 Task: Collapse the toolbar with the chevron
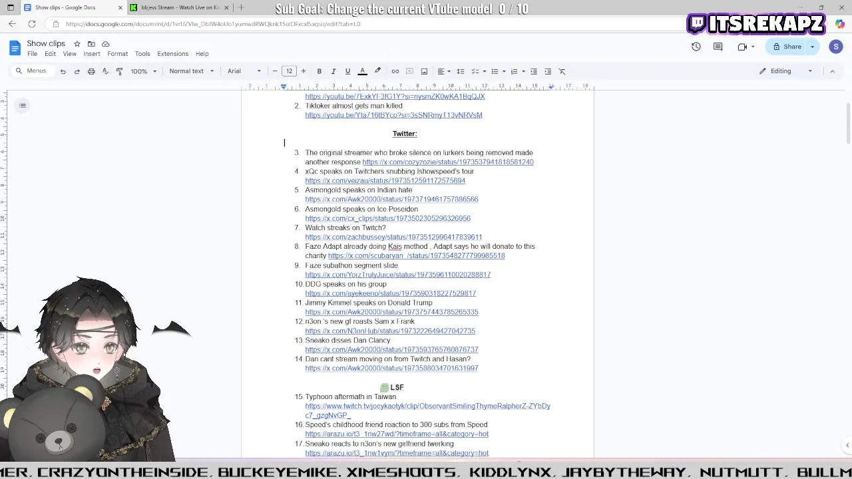(832, 71)
